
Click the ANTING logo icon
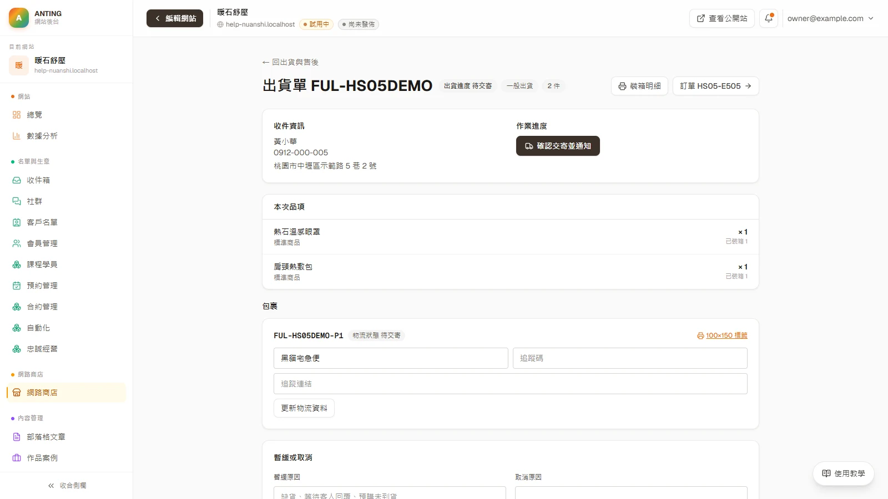pos(19,18)
